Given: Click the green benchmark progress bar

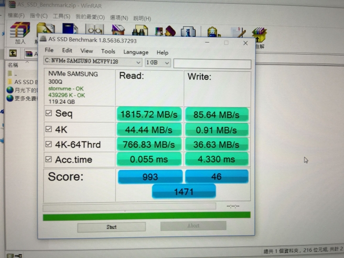Looking at the screenshot, I should (147, 216).
